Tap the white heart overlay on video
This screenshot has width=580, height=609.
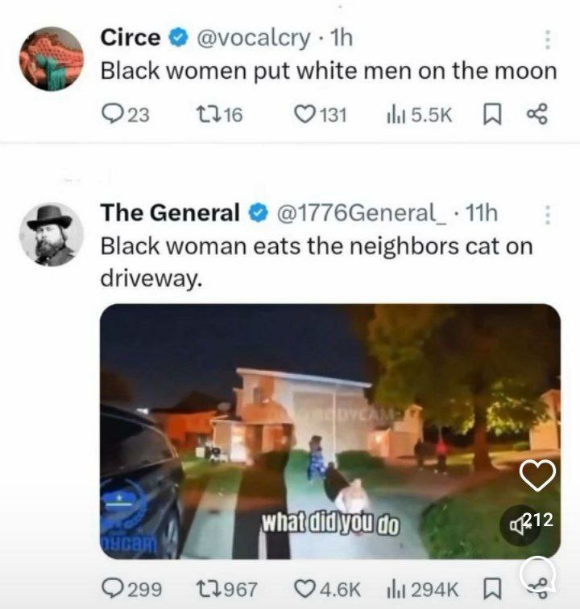[537, 476]
